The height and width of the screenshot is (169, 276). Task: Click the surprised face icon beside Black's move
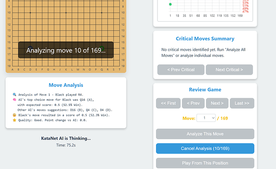point(14,115)
